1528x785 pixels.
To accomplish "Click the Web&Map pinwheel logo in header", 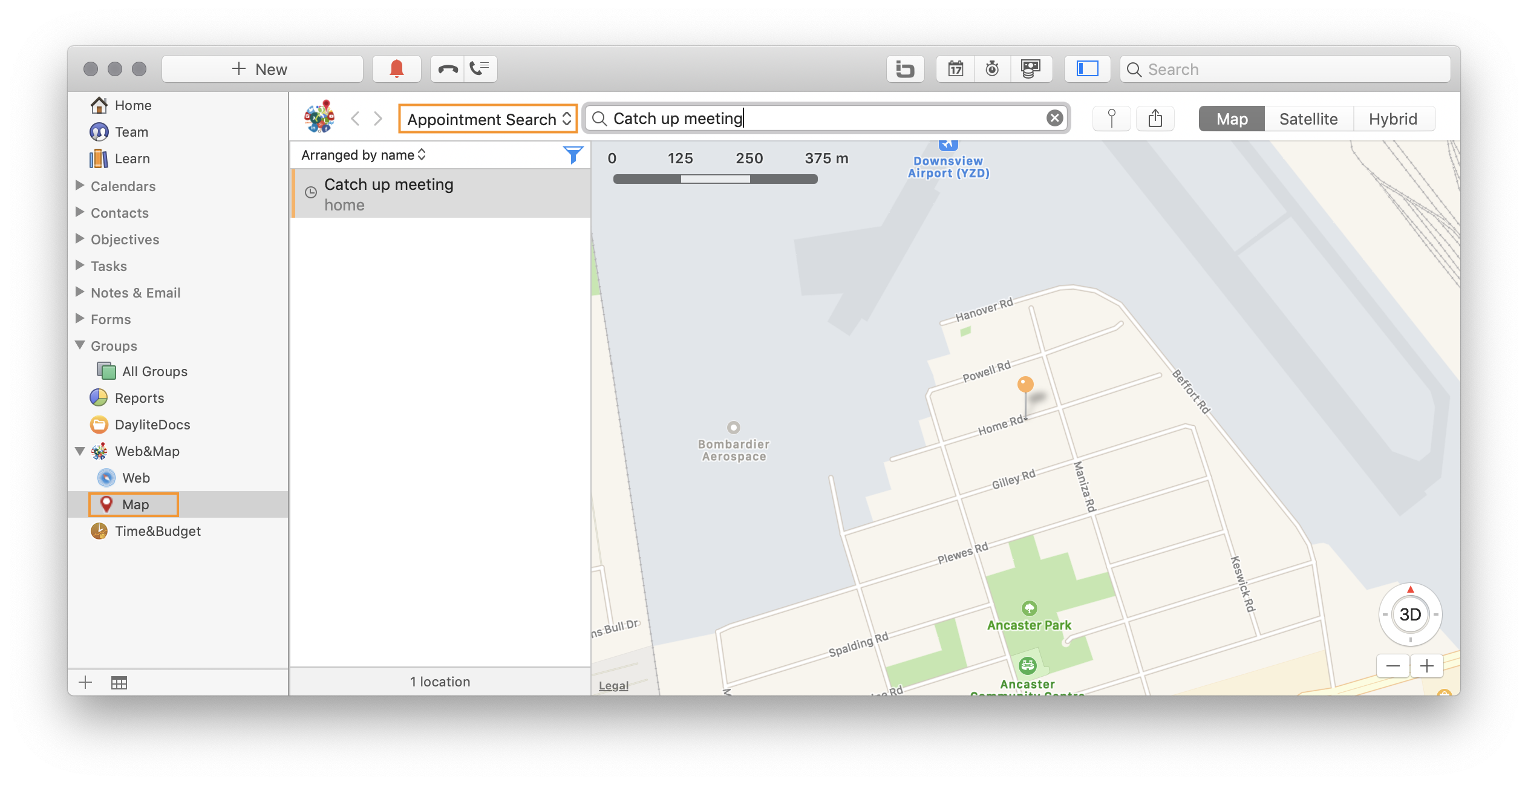I will [319, 117].
